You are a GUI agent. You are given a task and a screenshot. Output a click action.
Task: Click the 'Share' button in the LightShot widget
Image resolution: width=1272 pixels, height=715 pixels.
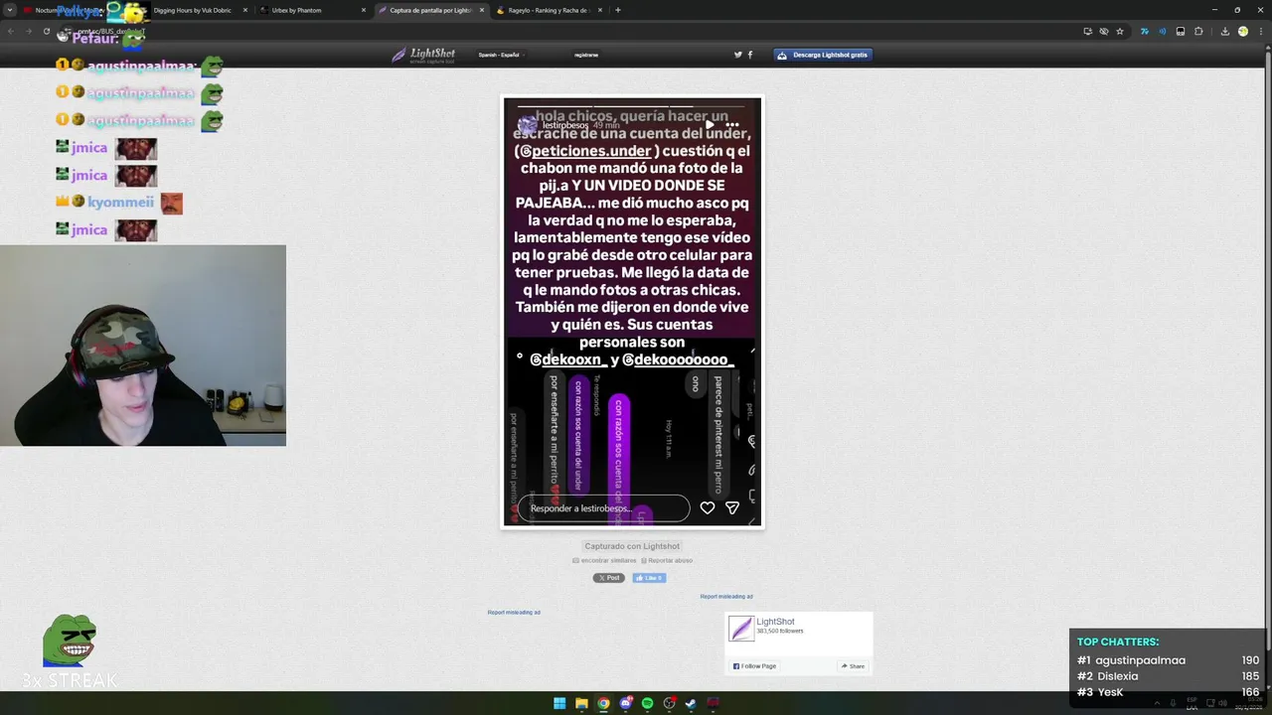coord(853,666)
